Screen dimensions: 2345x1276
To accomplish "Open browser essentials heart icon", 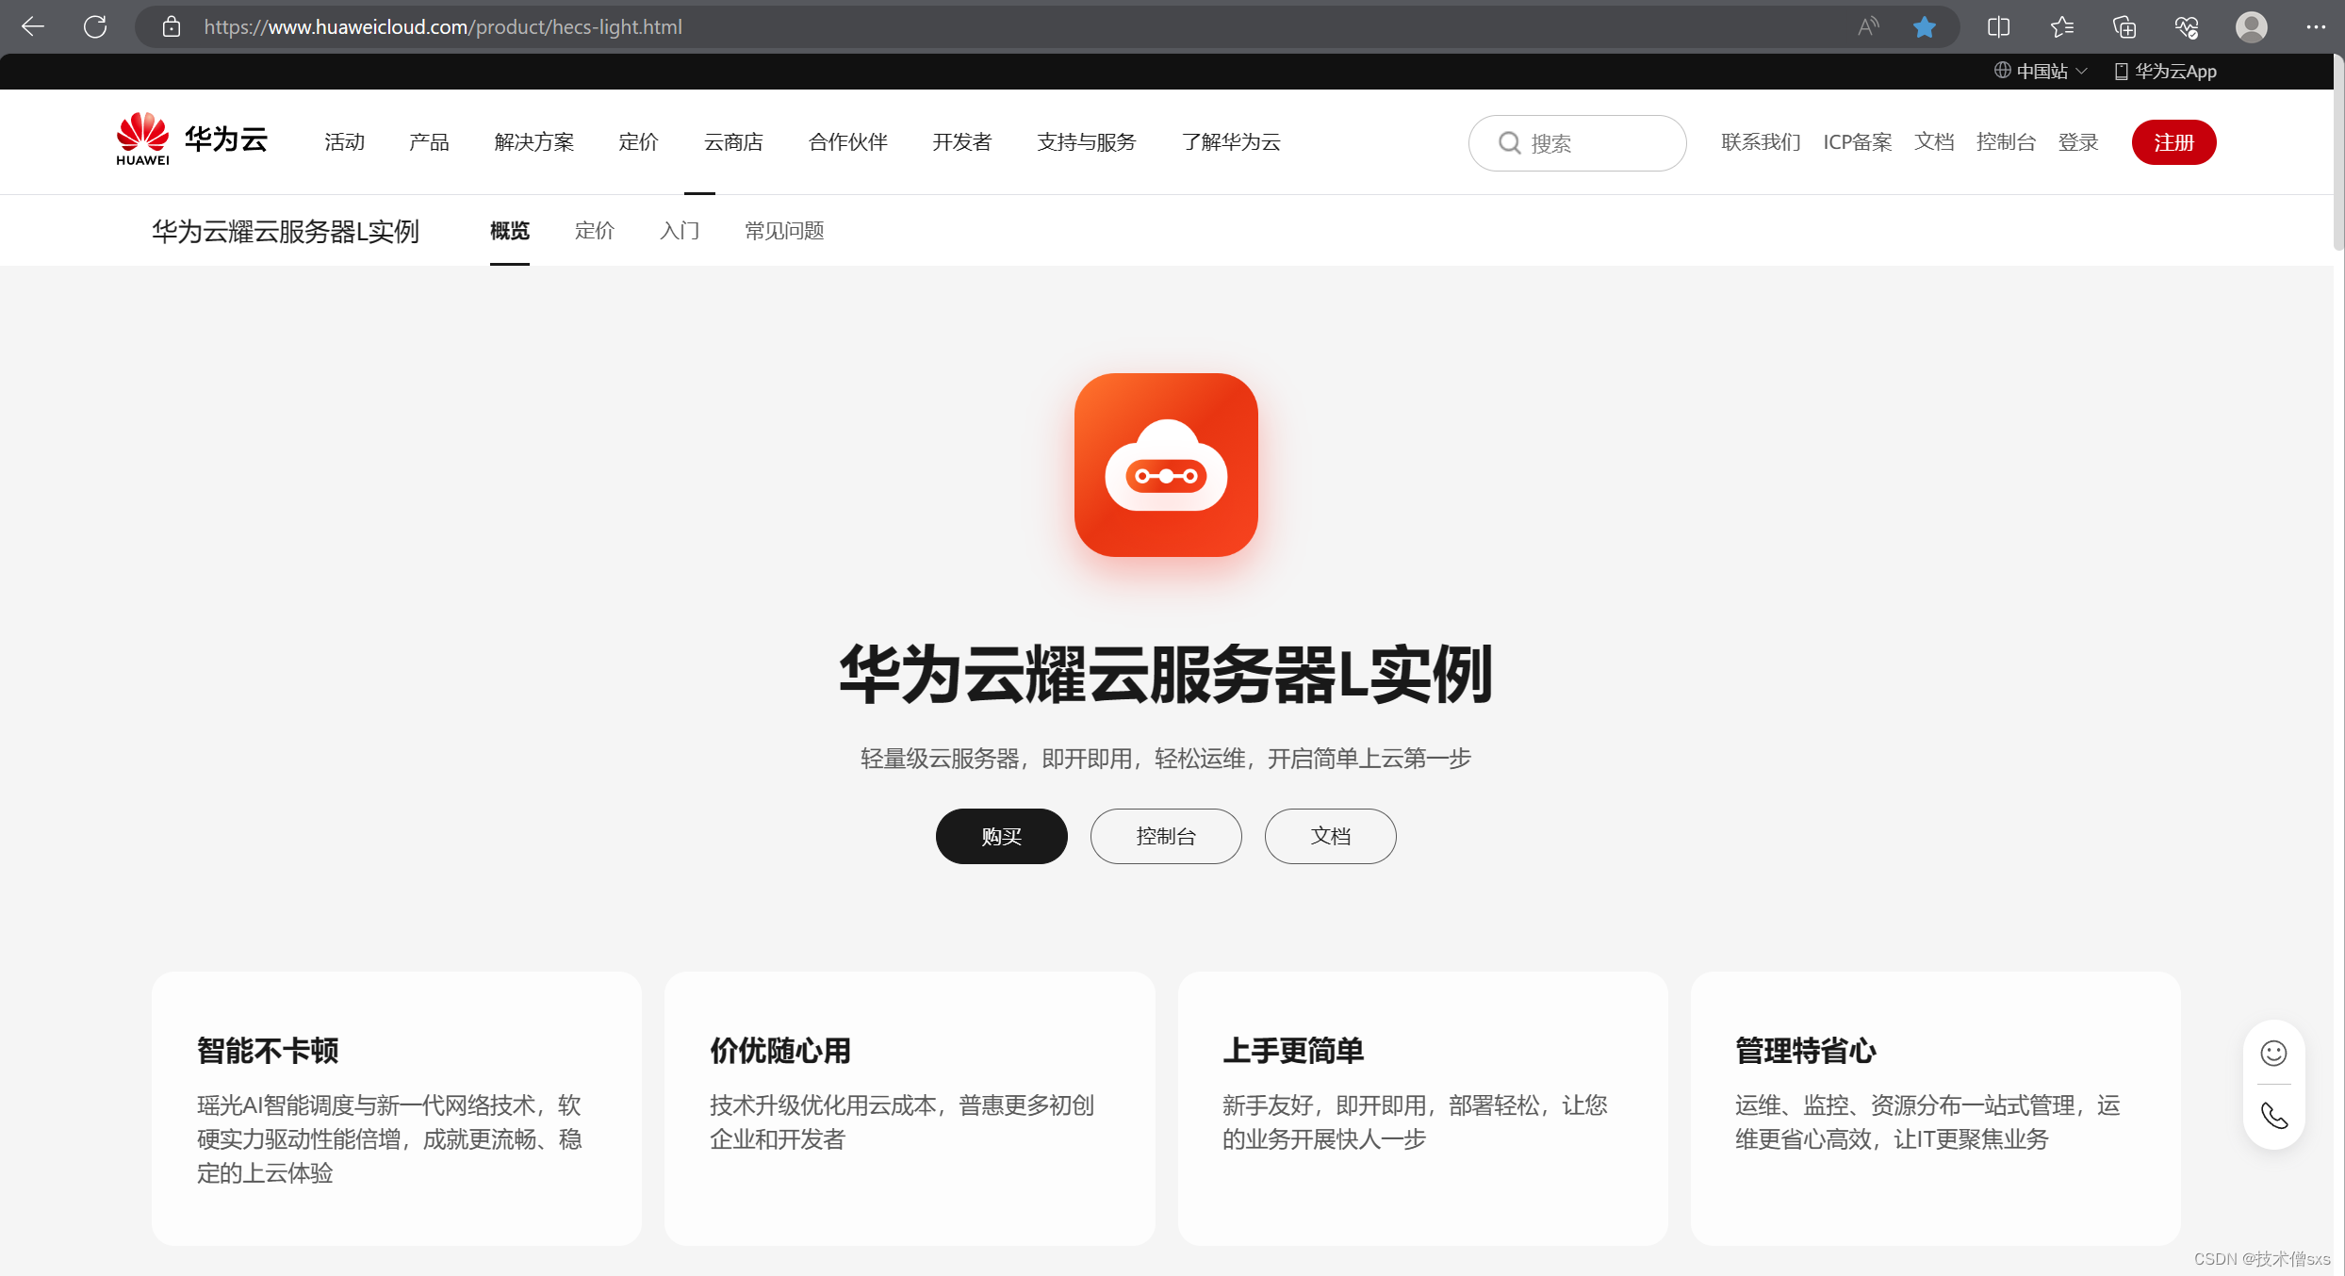I will (2187, 26).
